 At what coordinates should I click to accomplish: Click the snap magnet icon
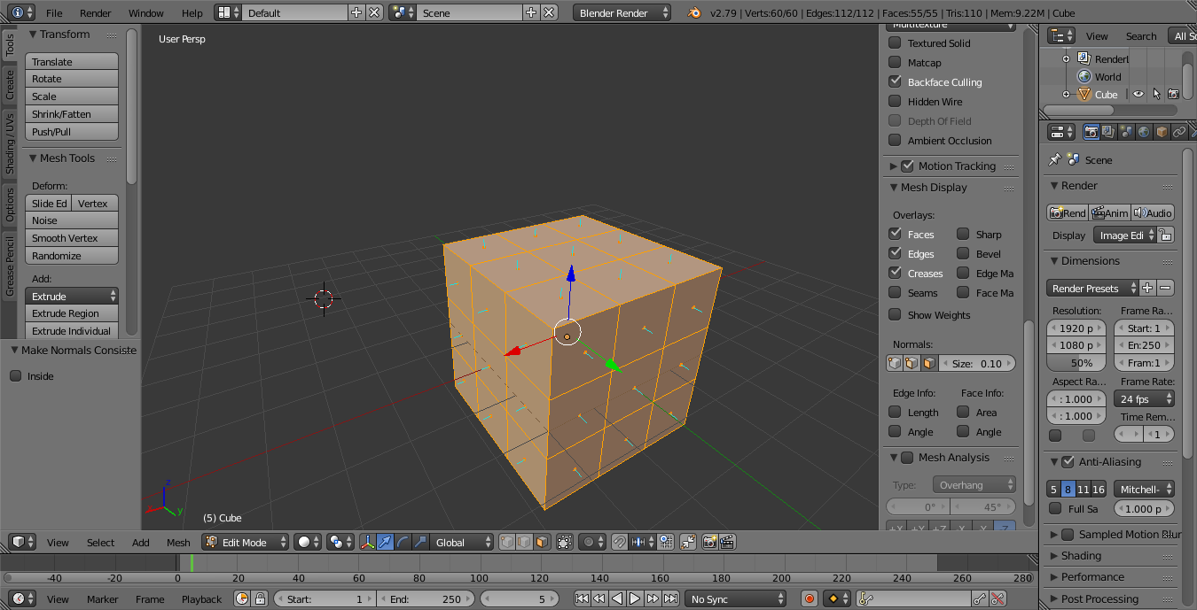[x=620, y=542]
